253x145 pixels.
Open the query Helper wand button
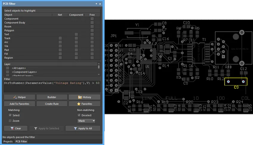(x=19, y=97)
